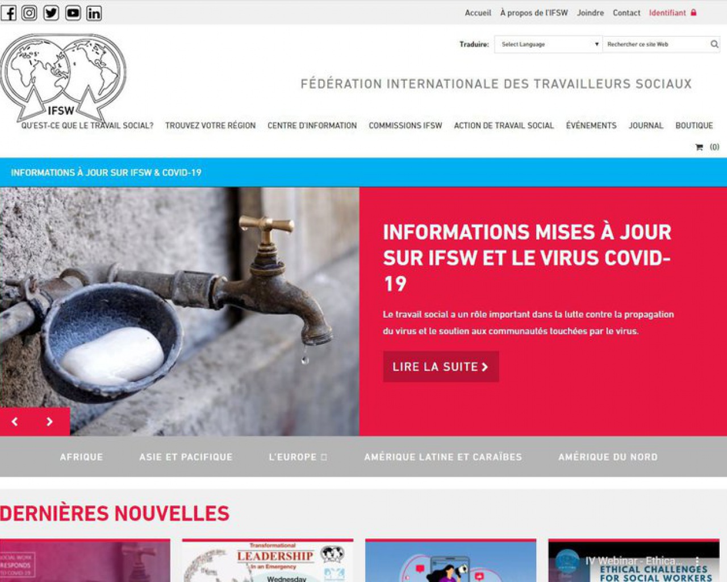
Task: Focus the Rechercher ce site Web field
Action: pyautogui.click(x=656, y=44)
